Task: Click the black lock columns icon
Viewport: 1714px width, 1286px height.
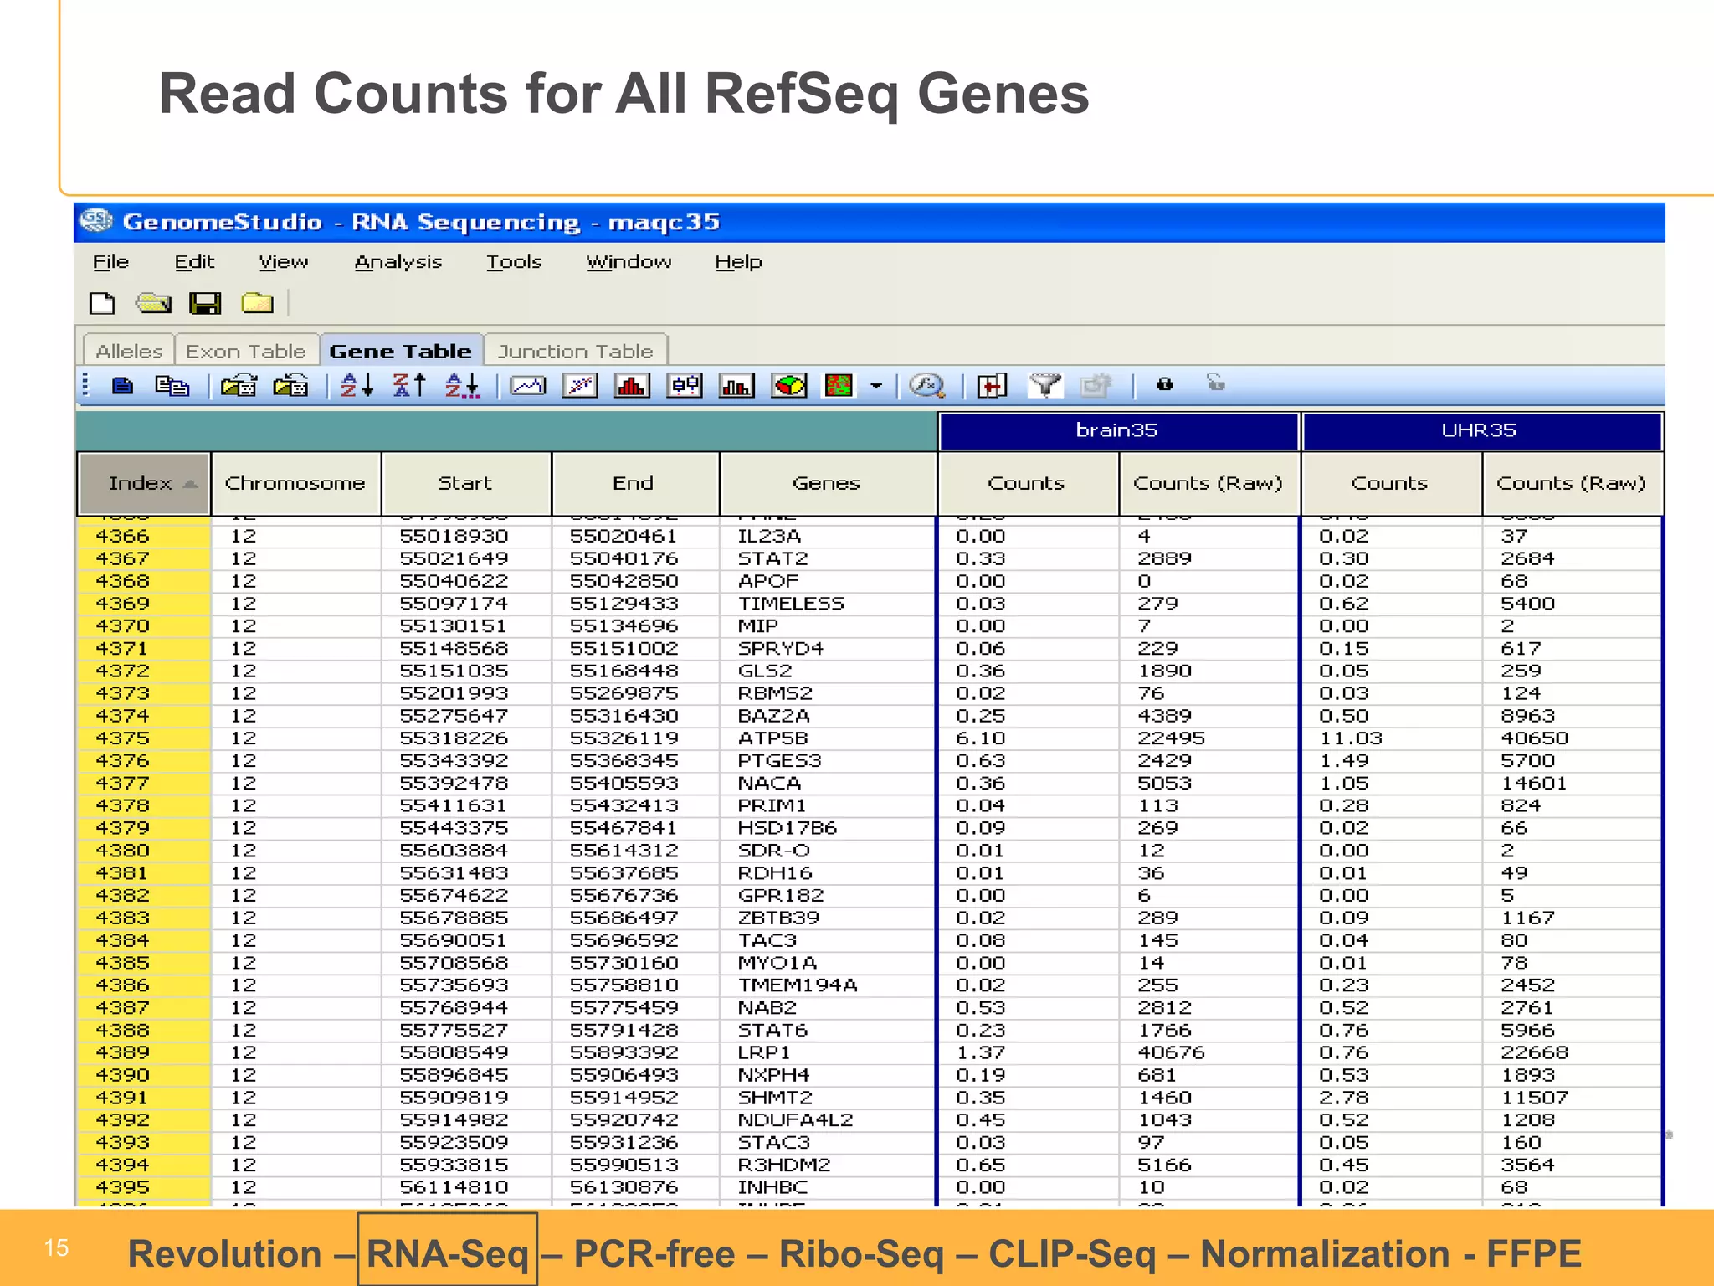Action: (1164, 384)
